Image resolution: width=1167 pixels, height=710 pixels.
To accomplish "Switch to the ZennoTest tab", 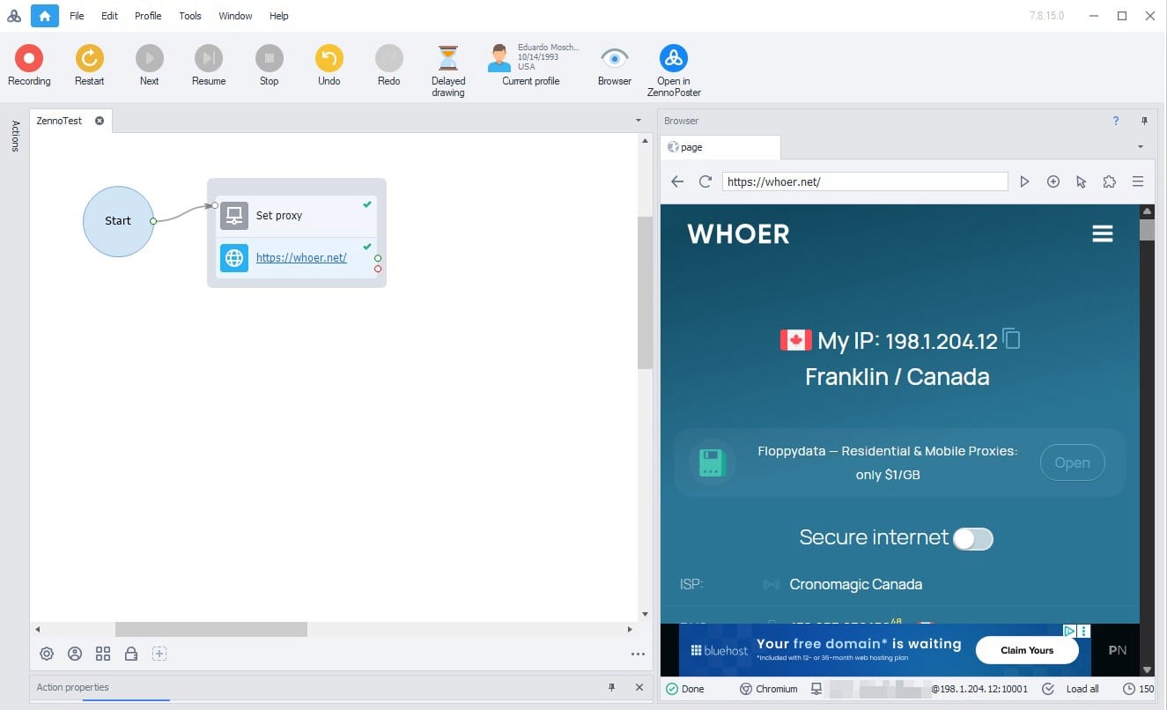I will point(60,121).
